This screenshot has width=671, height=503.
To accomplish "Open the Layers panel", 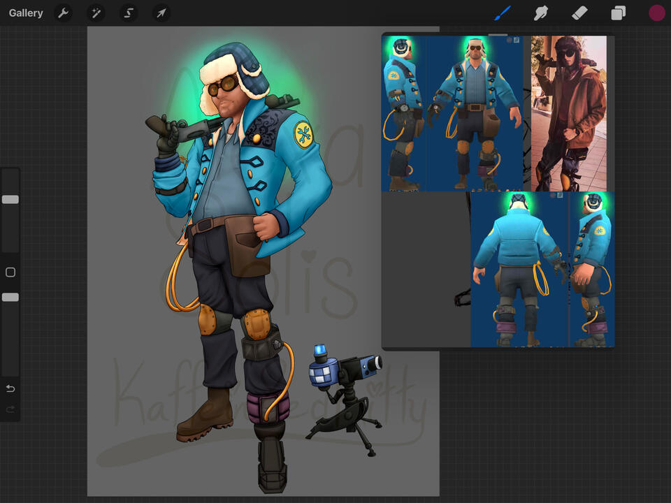I will (x=619, y=13).
